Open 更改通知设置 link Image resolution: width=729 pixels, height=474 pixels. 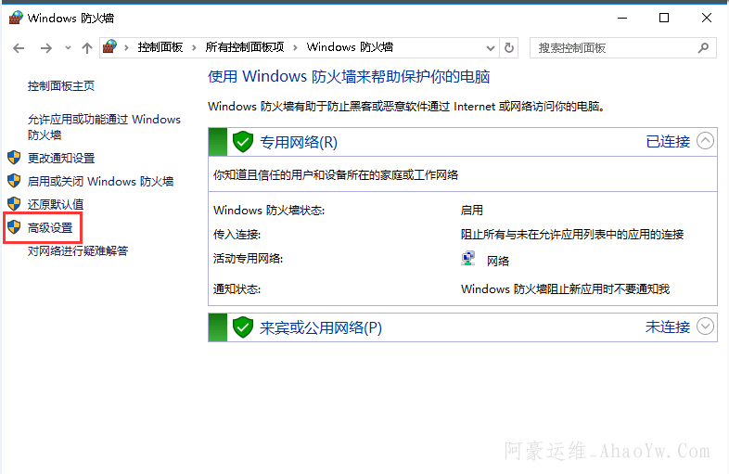click(61, 159)
